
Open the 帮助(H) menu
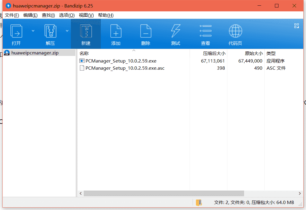click(106, 15)
